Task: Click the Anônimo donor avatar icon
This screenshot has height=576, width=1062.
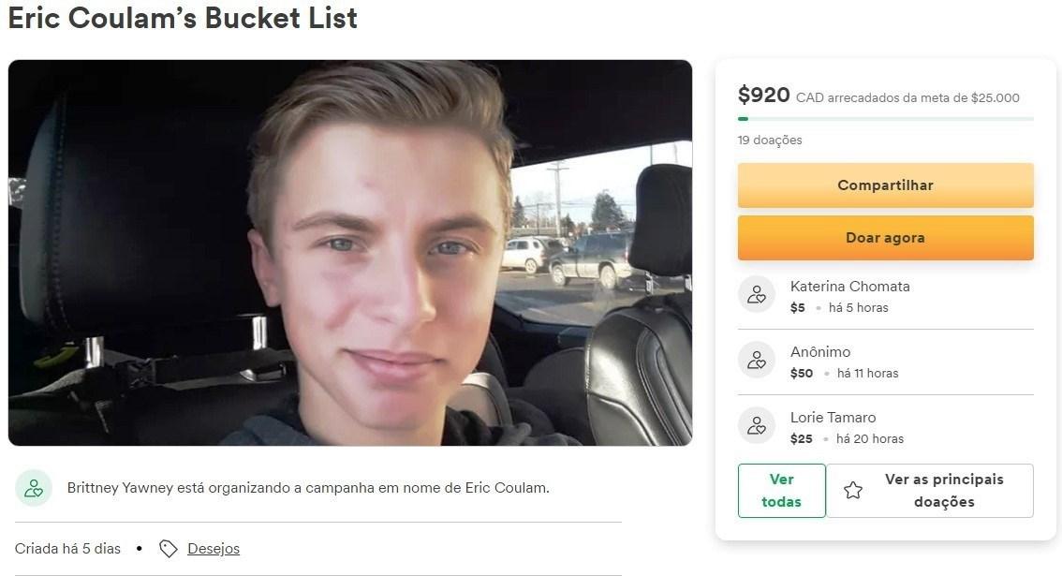Action: (x=757, y=360)
